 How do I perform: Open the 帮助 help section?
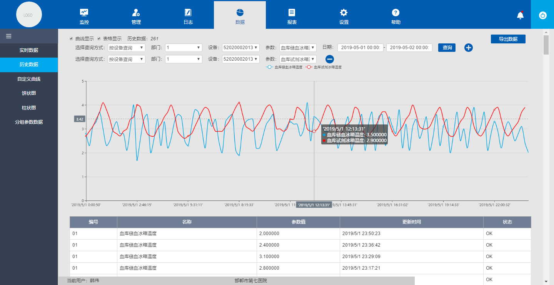(395, 17)
